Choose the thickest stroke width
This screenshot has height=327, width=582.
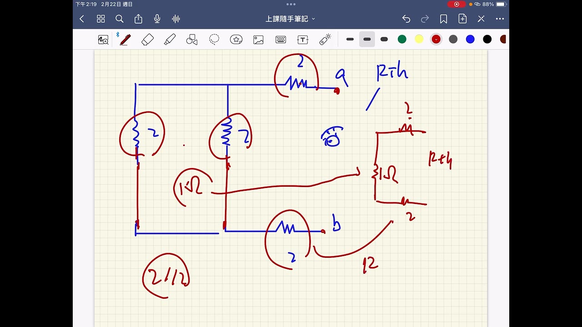[384, 40]
